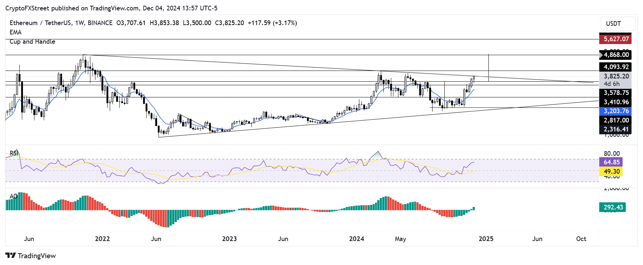The image size is (643, 265).
Task: Click the 2024 time axis label
Action: click(356, 239)
